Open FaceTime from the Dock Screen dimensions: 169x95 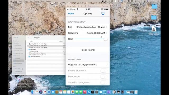point(81,92)
